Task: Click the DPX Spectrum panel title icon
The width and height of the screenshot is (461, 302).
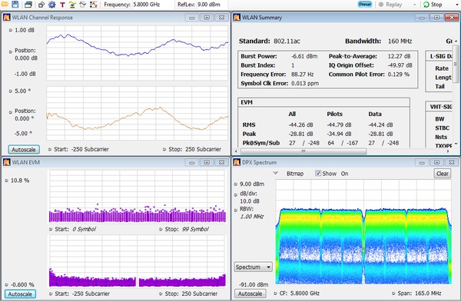Action: [237, 162]
